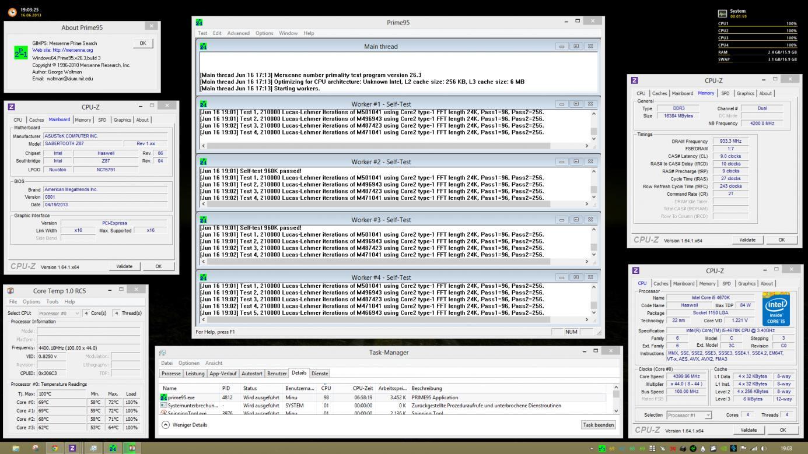808x454 pixels.
Task: Open the taskbar clock showing 19:03
Action: click(786, 448)
